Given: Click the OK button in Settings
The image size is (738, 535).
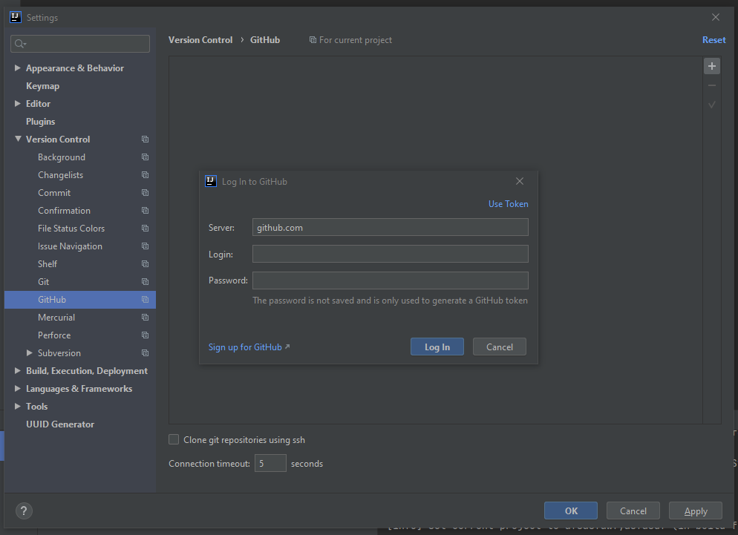Looking at the screenshot, I should point(571,511).
